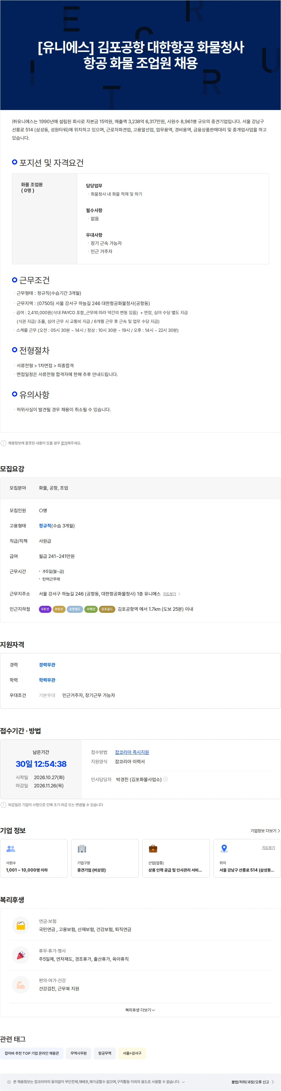Click the chevron after the 근무지주소 지도보기
This screenshot has width=281, height=1091.
pos(179,594)
